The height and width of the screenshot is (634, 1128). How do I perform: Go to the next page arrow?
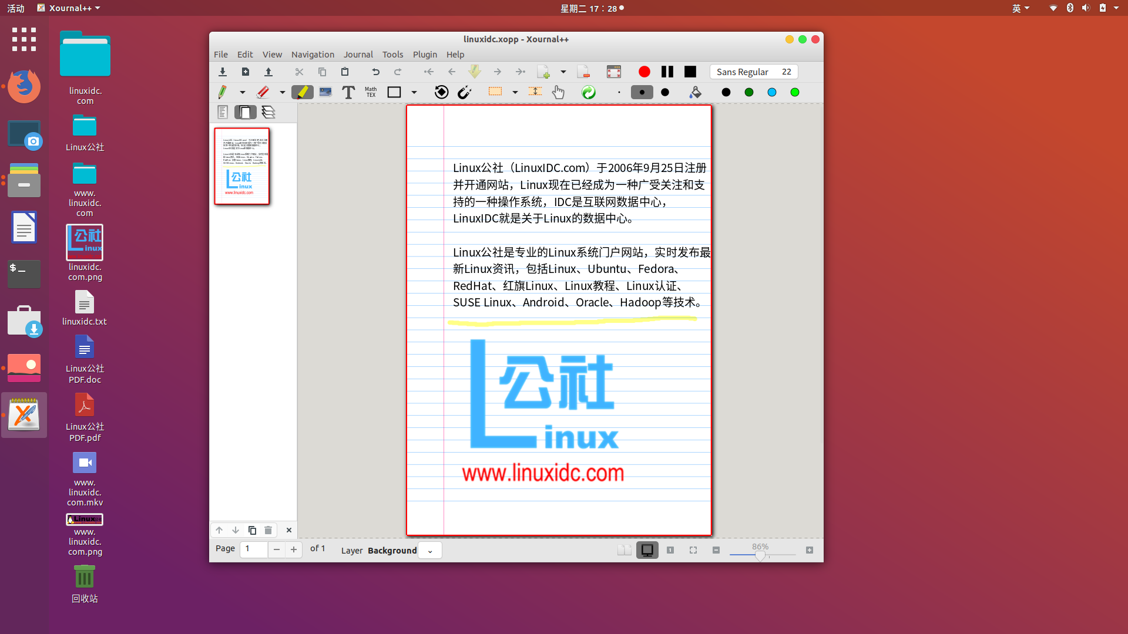(x=498, y=72)
